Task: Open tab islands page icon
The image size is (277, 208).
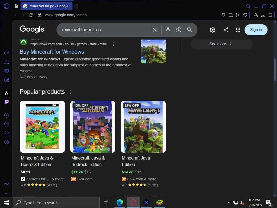Action: (x=16, y=6)
